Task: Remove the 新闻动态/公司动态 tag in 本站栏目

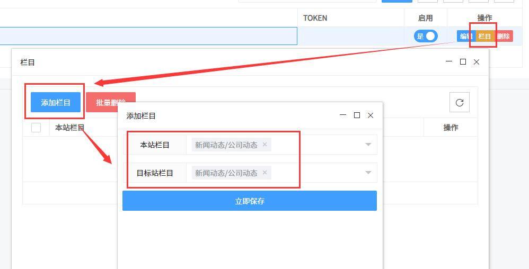Action: point(264,145)
